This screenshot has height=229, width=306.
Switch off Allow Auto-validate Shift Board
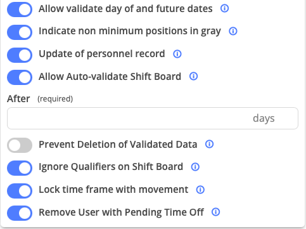coord(20,77)
